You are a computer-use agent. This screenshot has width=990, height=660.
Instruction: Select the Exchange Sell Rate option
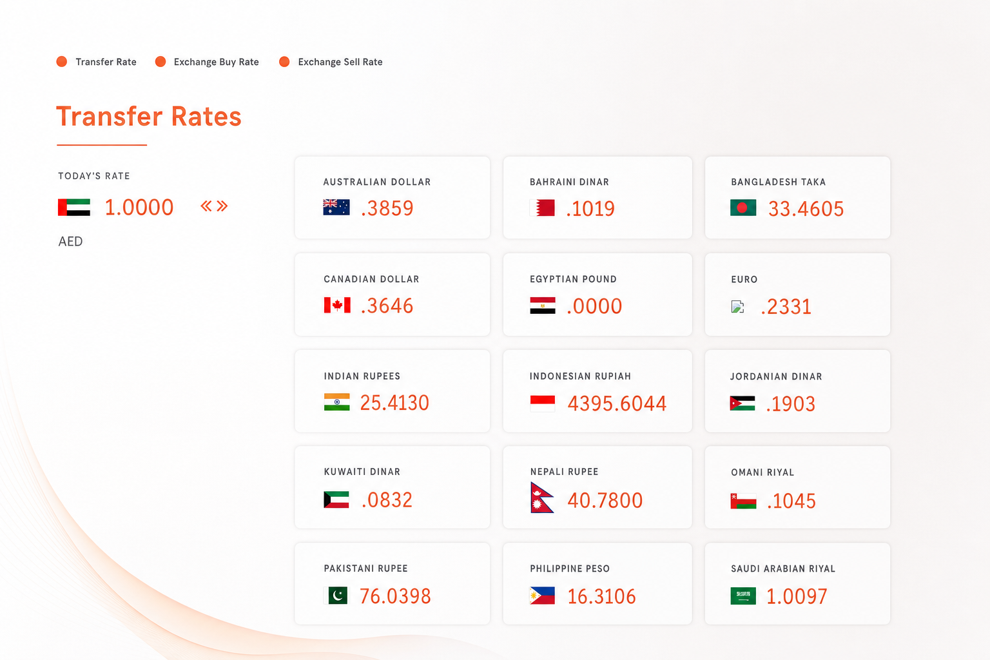[x=331, y=62]
